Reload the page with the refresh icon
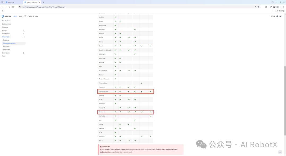This screenshot has width=286, height=156. pyautogui.click(x=9, y=7)
